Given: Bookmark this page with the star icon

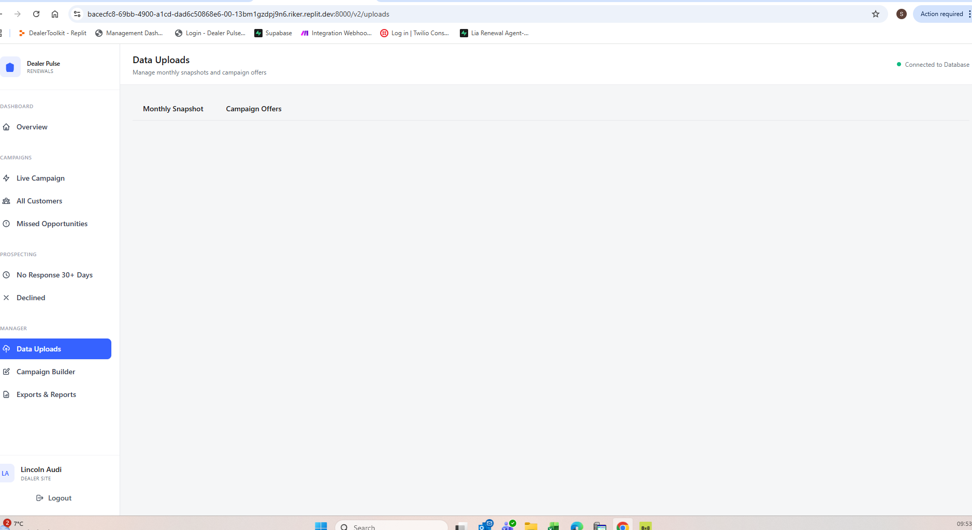Looking at the screenshot, I should [876, 14].
